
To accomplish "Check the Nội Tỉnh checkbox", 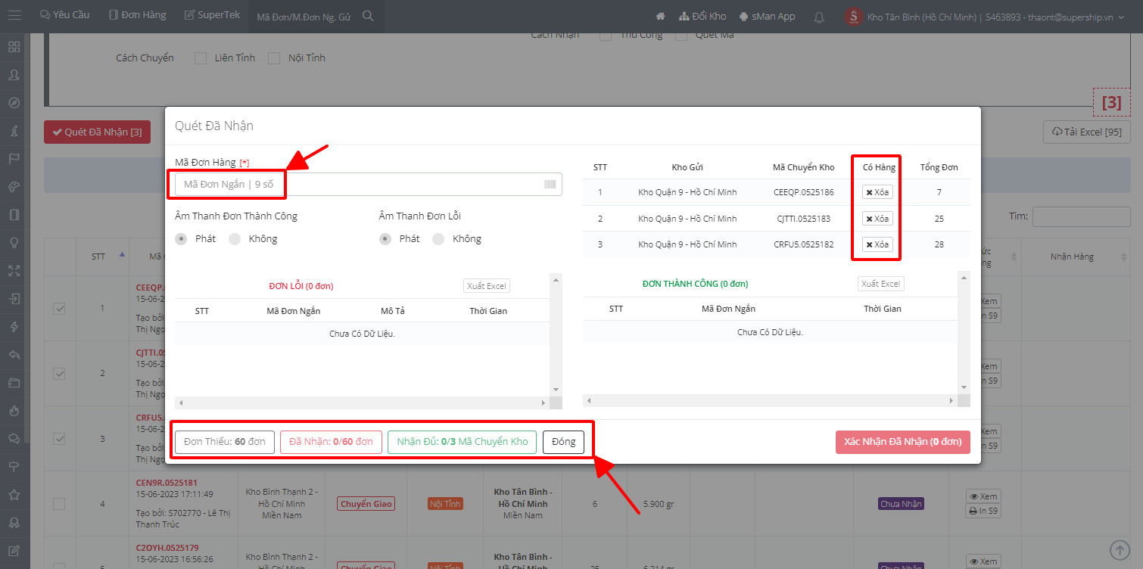I will pos(274,58).
